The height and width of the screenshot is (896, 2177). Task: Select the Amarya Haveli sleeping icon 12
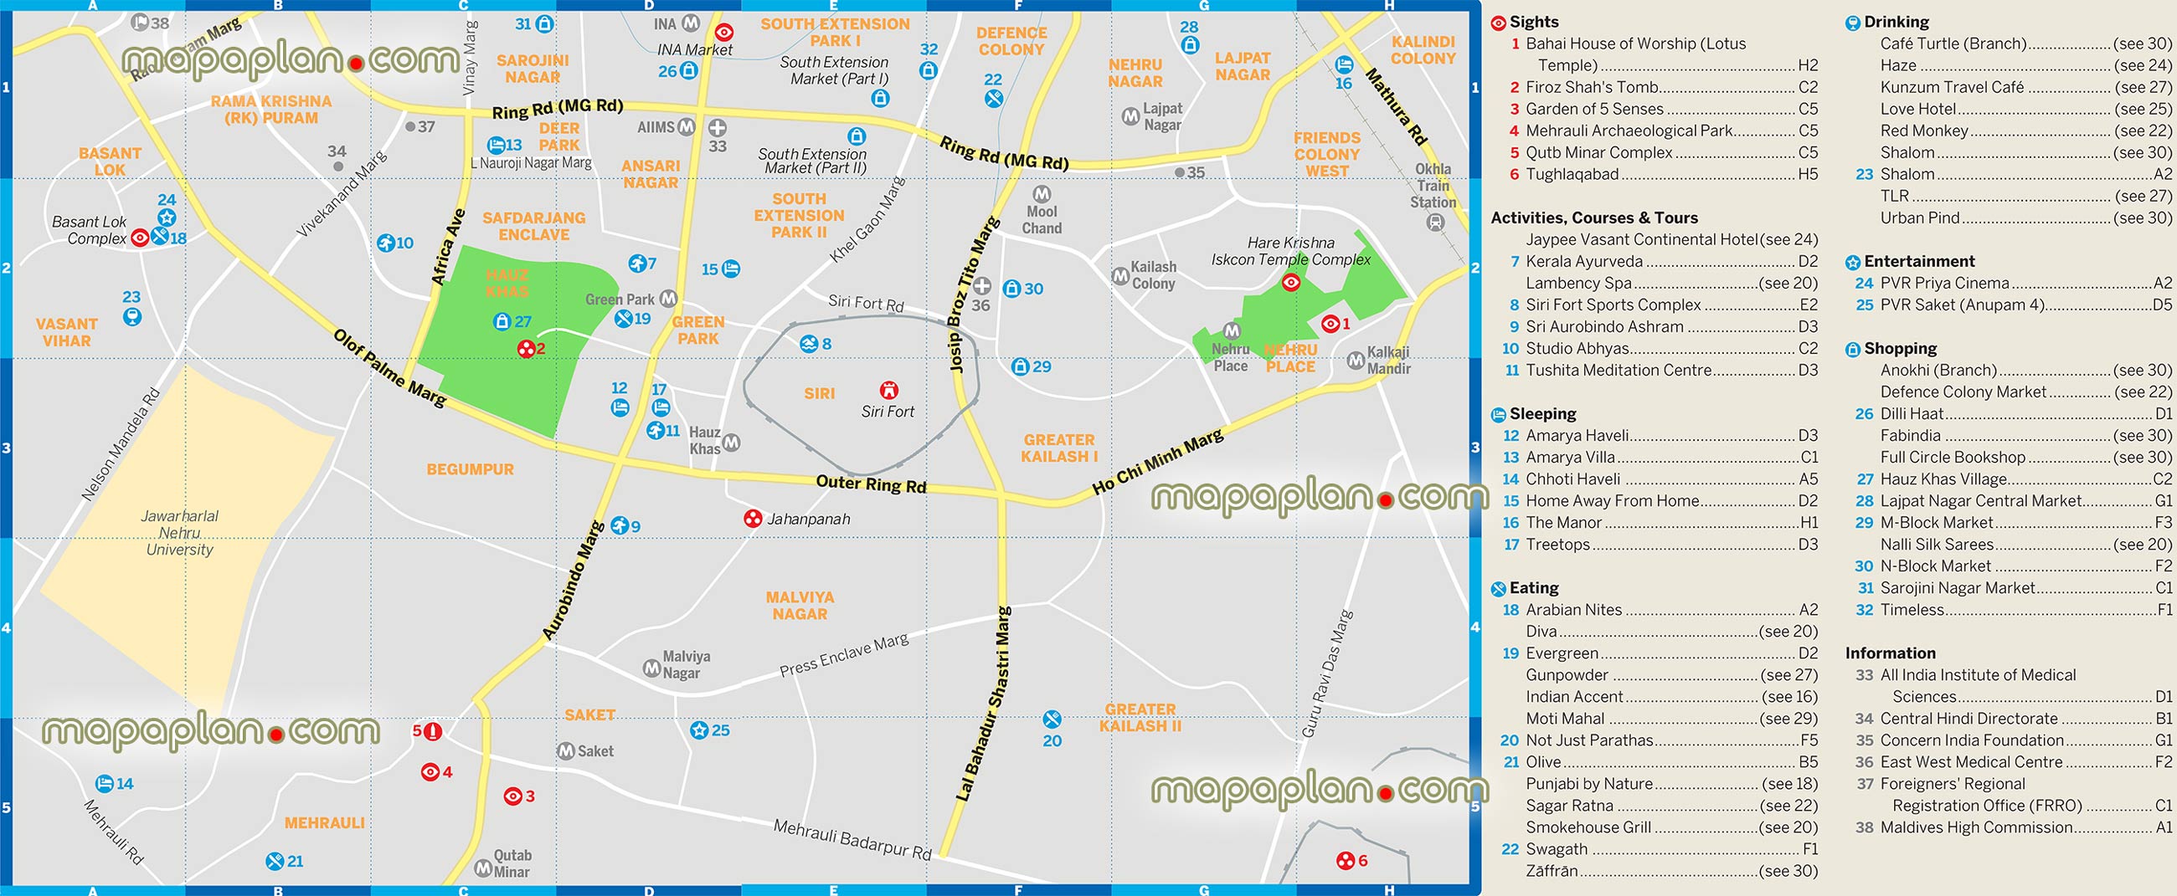click(620, 408)
